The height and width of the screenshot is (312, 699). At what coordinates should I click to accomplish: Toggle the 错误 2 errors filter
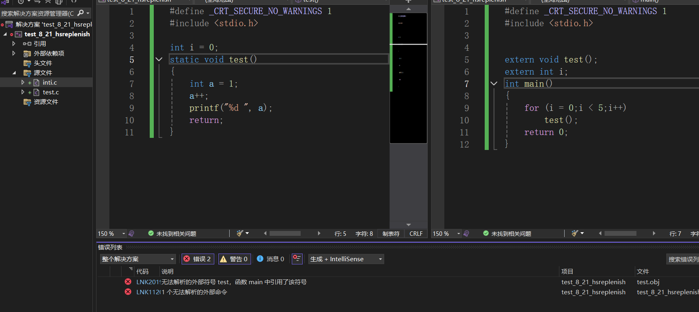pyautogui.click(x=198, y=259)
